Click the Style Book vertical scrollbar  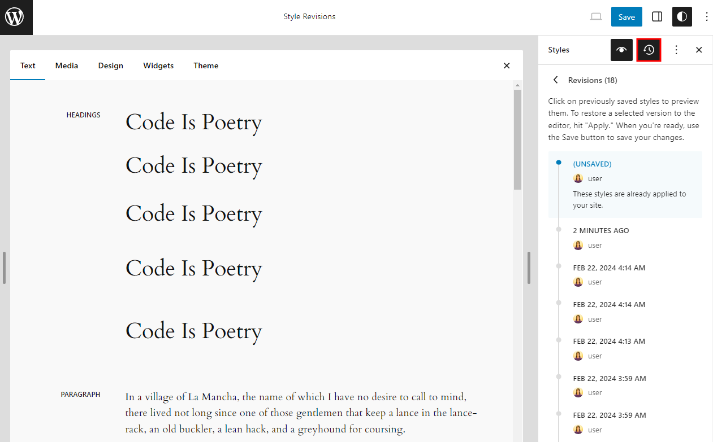pyautogui.click(x=517, y=139)
